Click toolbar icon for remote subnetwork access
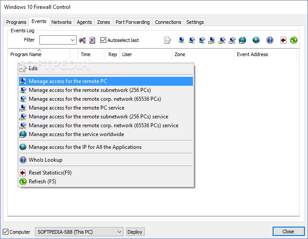Viewport: 308px width, 239px height. pyautogui.click(x=192, y=40)
